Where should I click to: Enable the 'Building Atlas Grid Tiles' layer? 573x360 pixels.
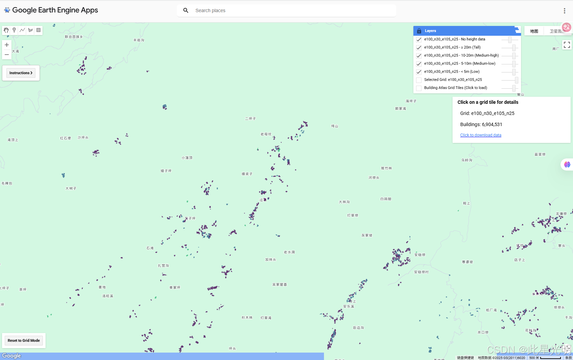[418, 88]
